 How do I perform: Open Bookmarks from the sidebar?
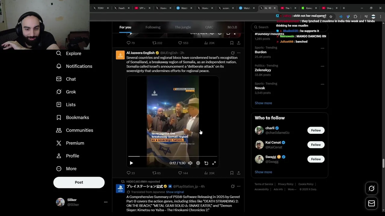(72, 117)
